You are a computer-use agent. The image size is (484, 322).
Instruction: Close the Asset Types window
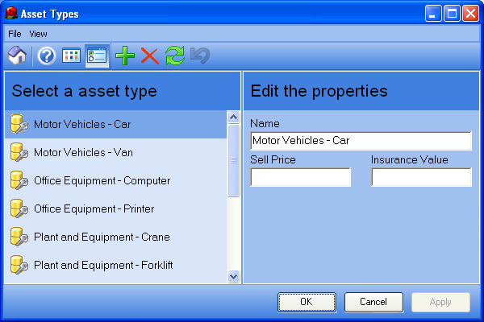coord(471,14)
